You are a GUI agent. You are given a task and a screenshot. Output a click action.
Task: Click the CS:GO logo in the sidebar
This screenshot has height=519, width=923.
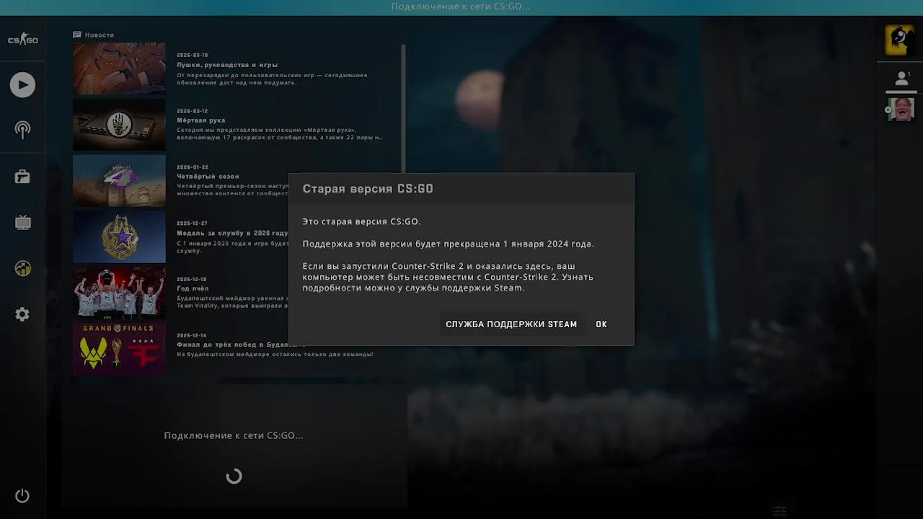click(22, 40)
